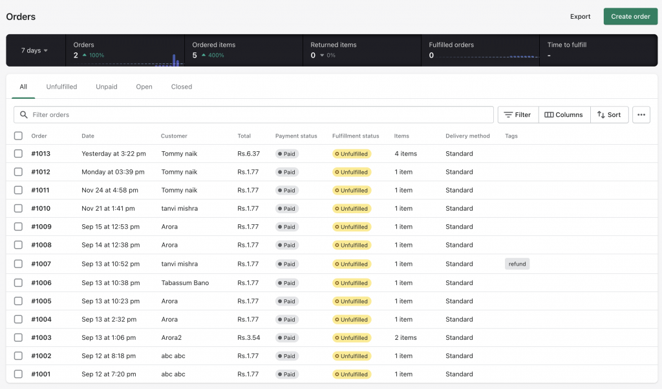662x389 pixels.
Task: Expand the 7 days date range dropdown
Action: point(35,50)
